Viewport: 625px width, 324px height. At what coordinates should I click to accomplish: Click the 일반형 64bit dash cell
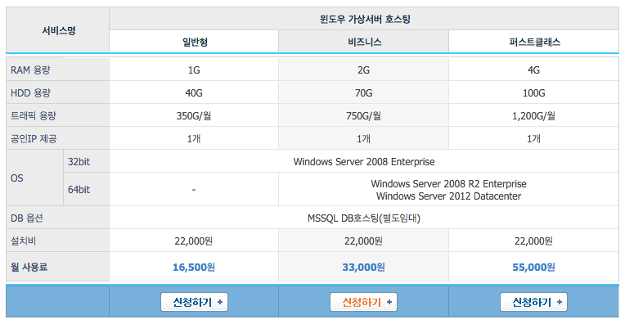pyautogui.click(x=194, y=190)
